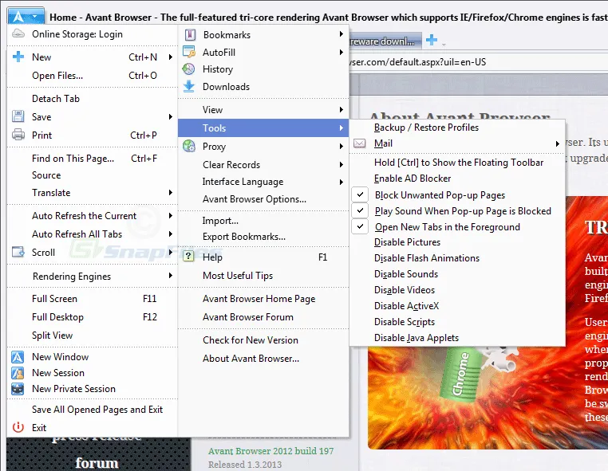Click the forum link on webpage

click(97, 462)
